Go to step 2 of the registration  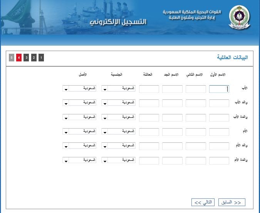pyautogui.click(x=34, y=58)
